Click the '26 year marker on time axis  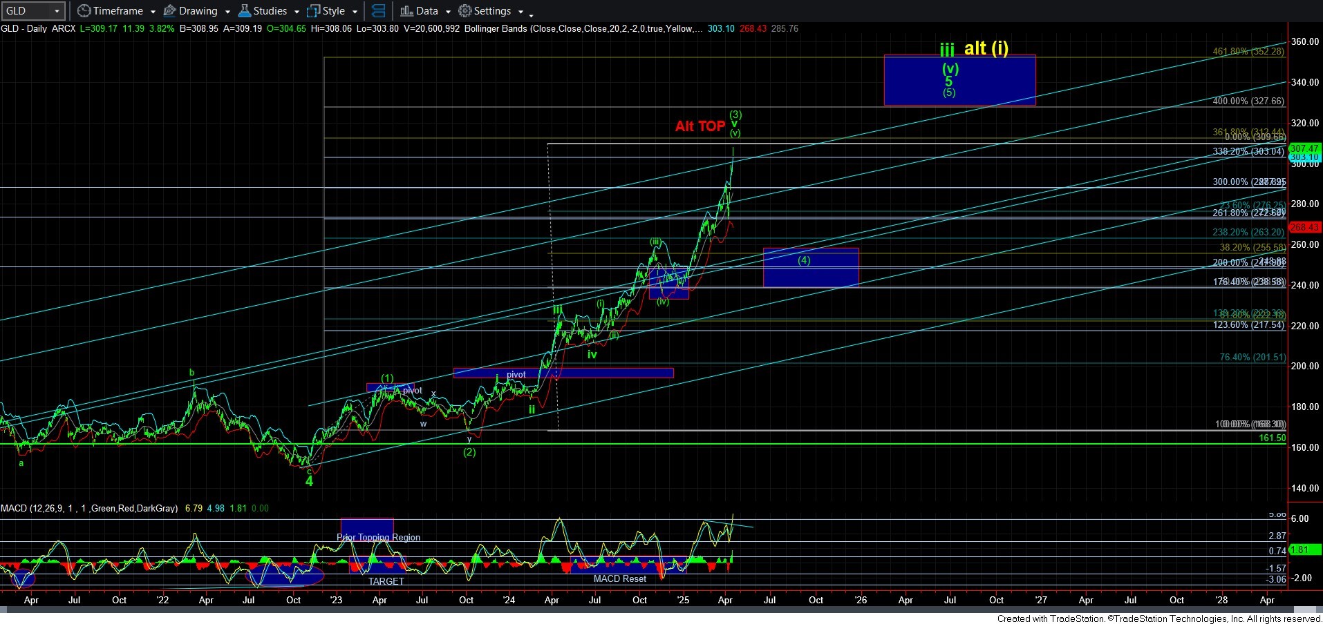861,600
